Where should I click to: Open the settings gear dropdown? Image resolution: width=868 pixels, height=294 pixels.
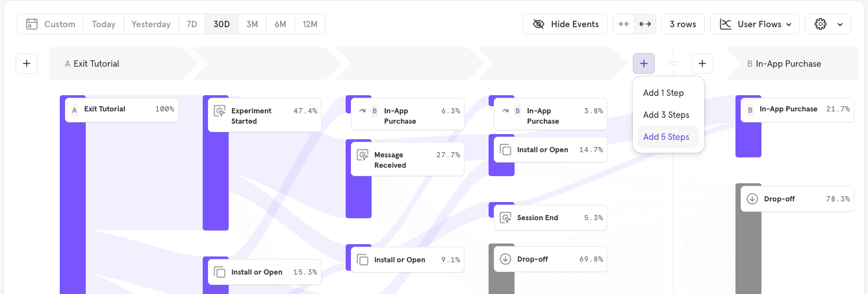(828, 24)
